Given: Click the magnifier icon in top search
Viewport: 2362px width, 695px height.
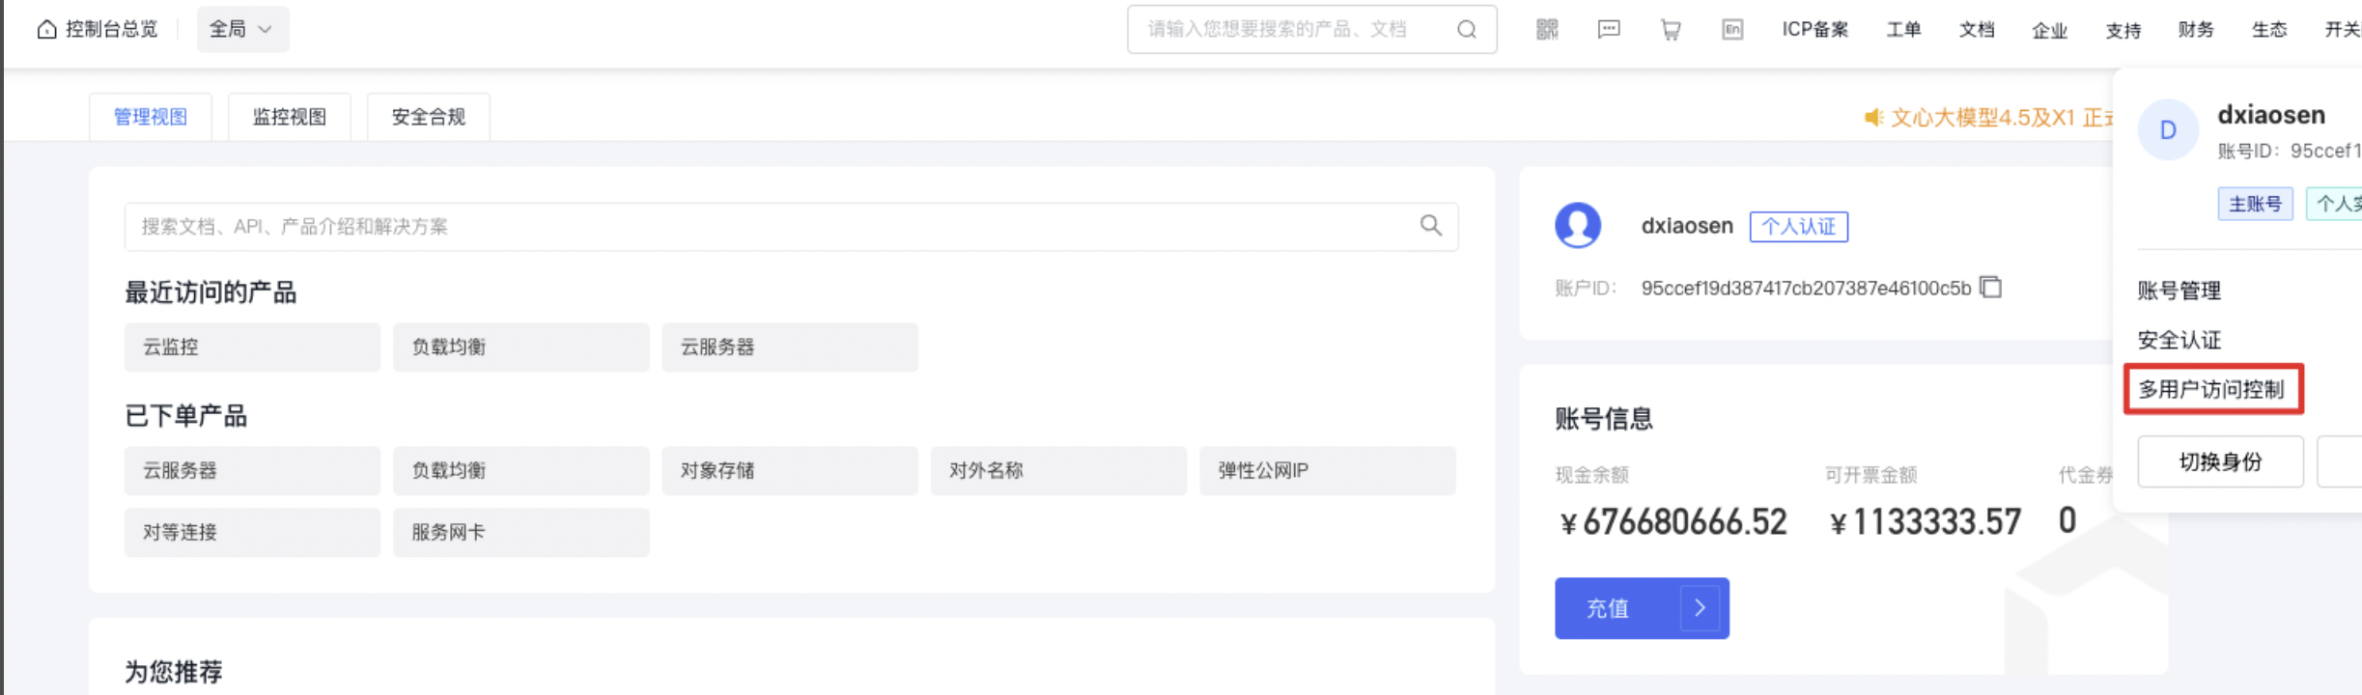Looking at the screenshot, I should coord(1466,30).
